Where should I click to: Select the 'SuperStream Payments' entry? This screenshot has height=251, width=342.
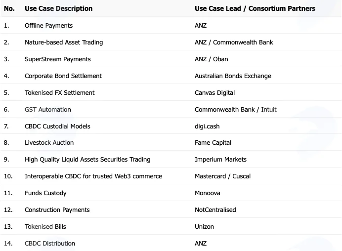[58, 59]
